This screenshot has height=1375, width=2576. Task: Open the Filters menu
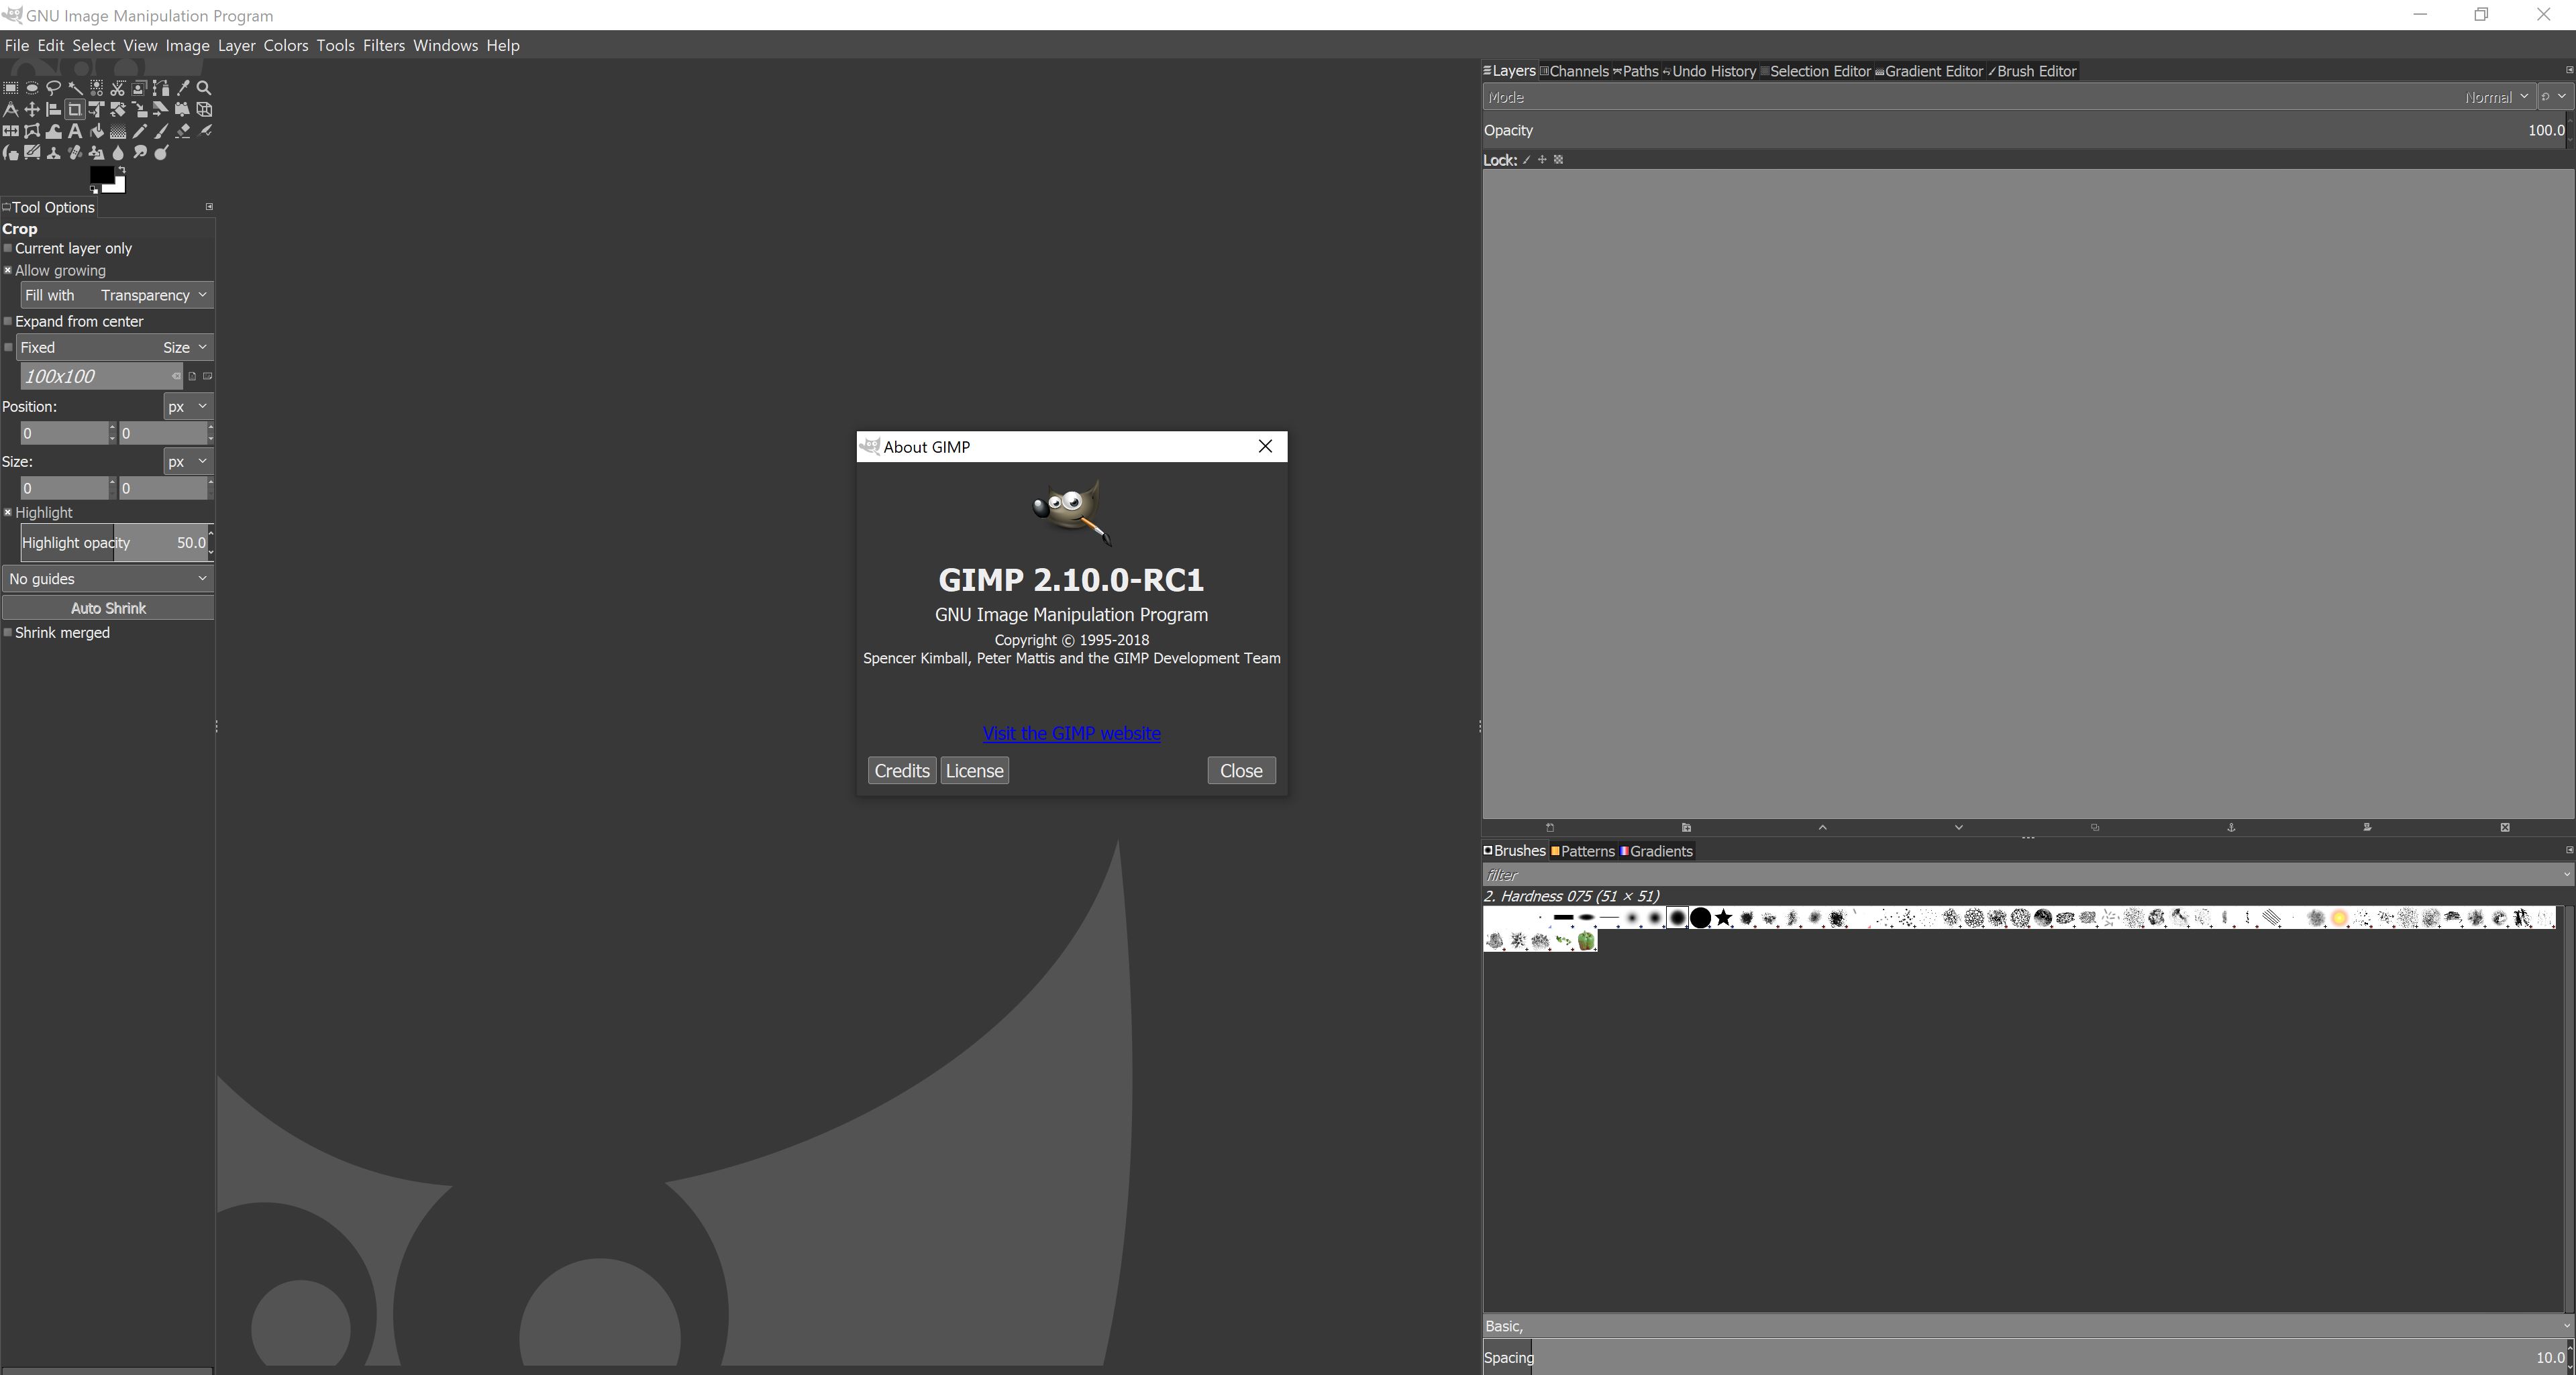(x=384, y=45)
